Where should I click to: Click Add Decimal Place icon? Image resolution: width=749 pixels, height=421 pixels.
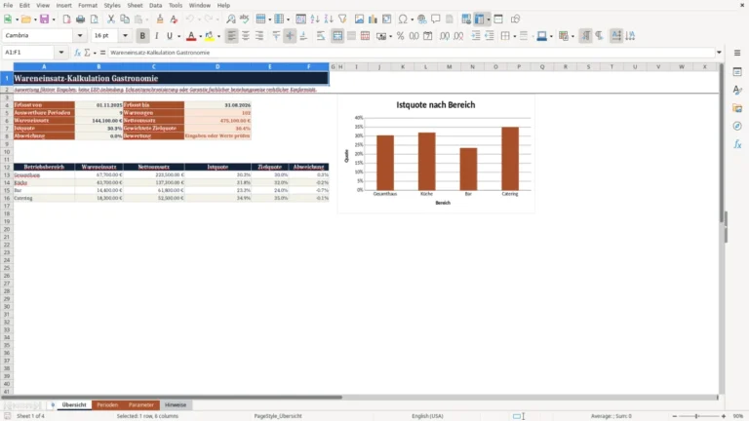click(445, 36)
